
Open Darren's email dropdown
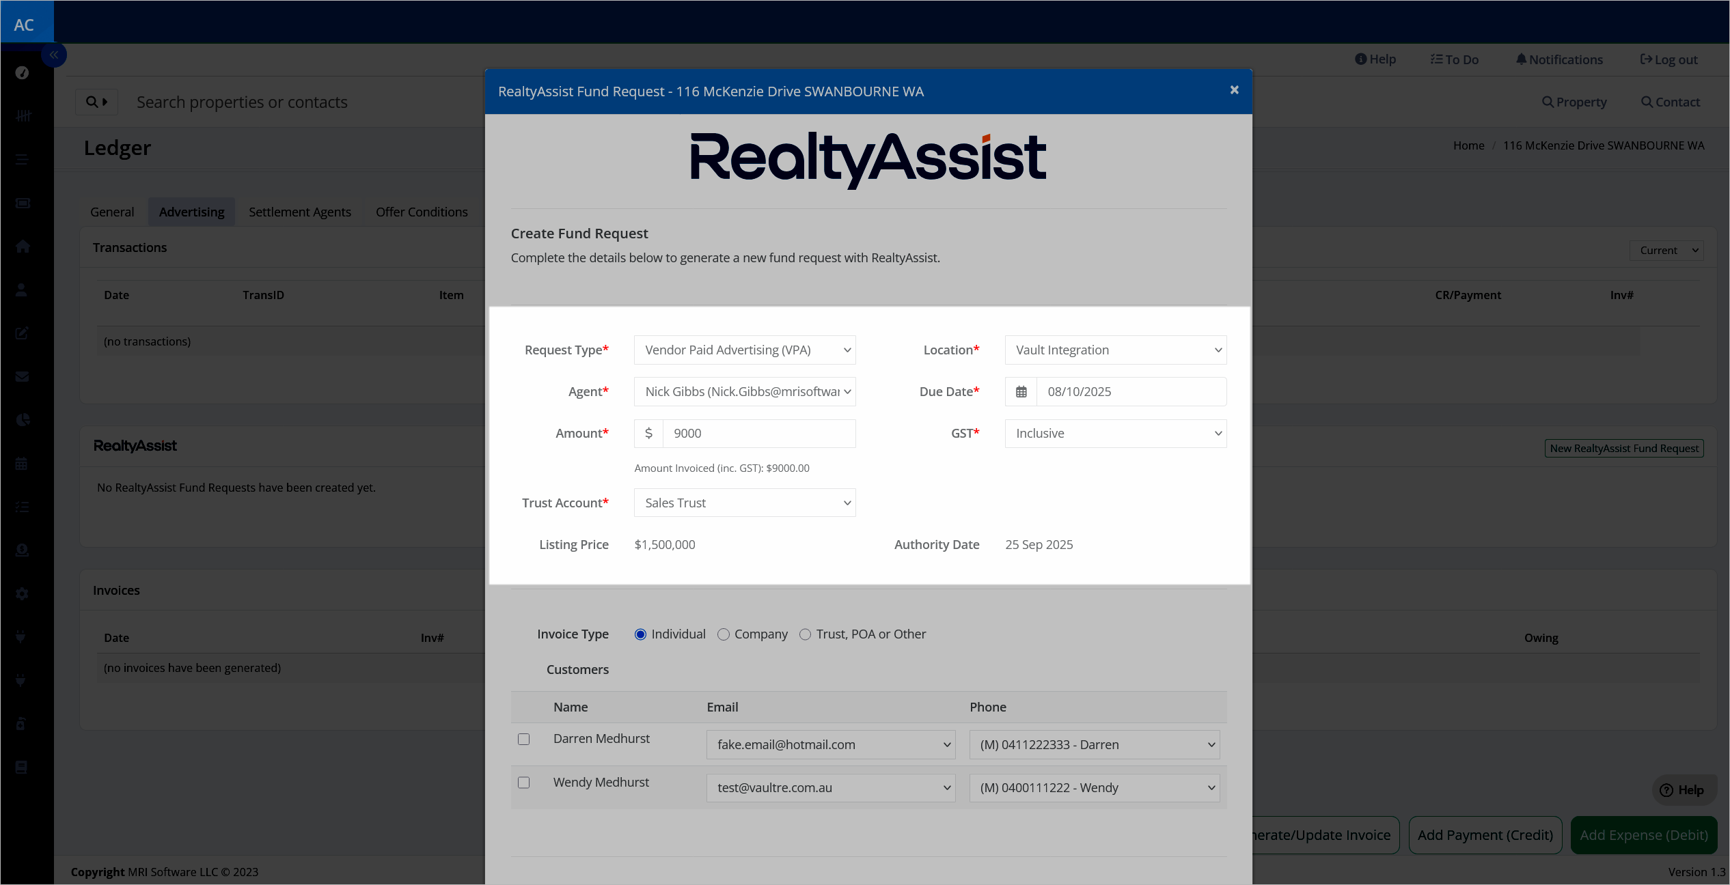pos(831,745)
